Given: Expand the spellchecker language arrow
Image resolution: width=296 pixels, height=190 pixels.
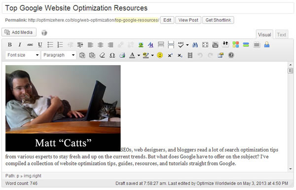Looking at the screenshot, I should pyautogui.click(x=187, y=45).
